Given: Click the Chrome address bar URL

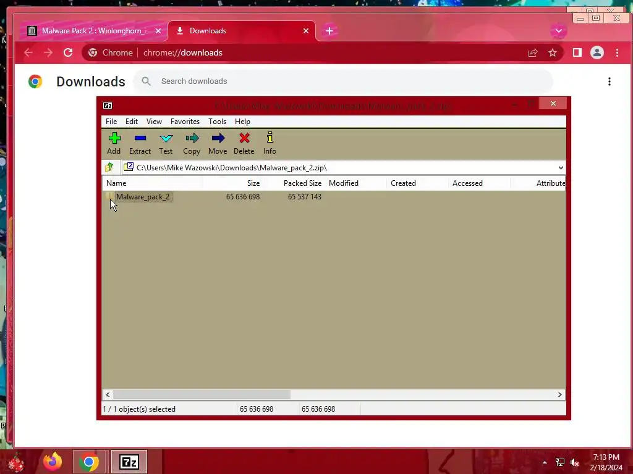Looking at the screenshot, I should [x=182, y=53].
